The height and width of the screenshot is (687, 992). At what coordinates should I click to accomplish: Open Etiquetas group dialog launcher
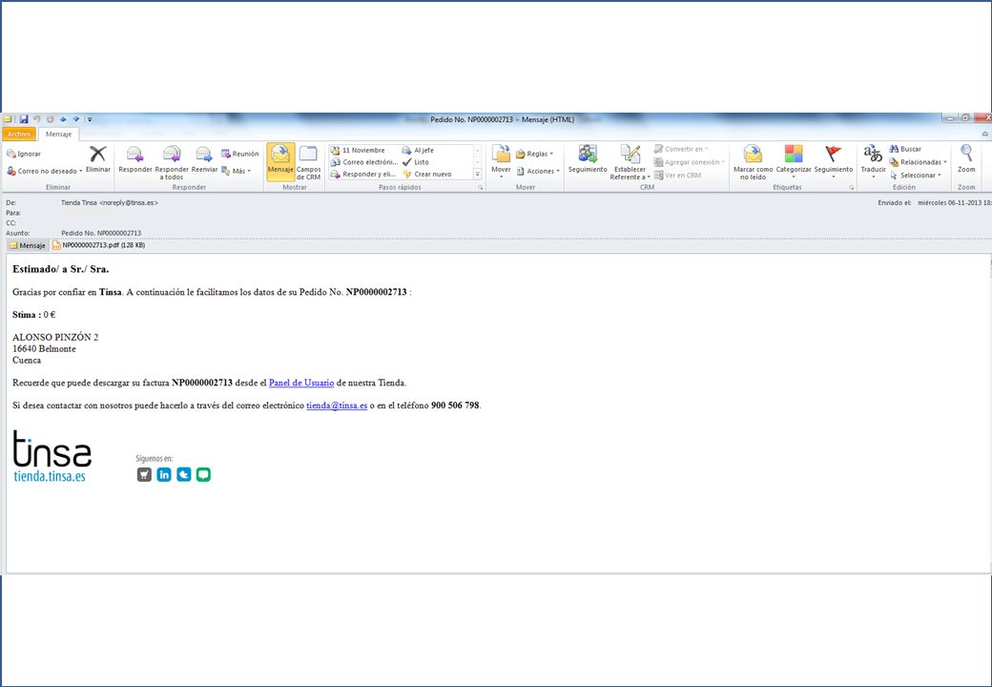[x=852, y=188]
